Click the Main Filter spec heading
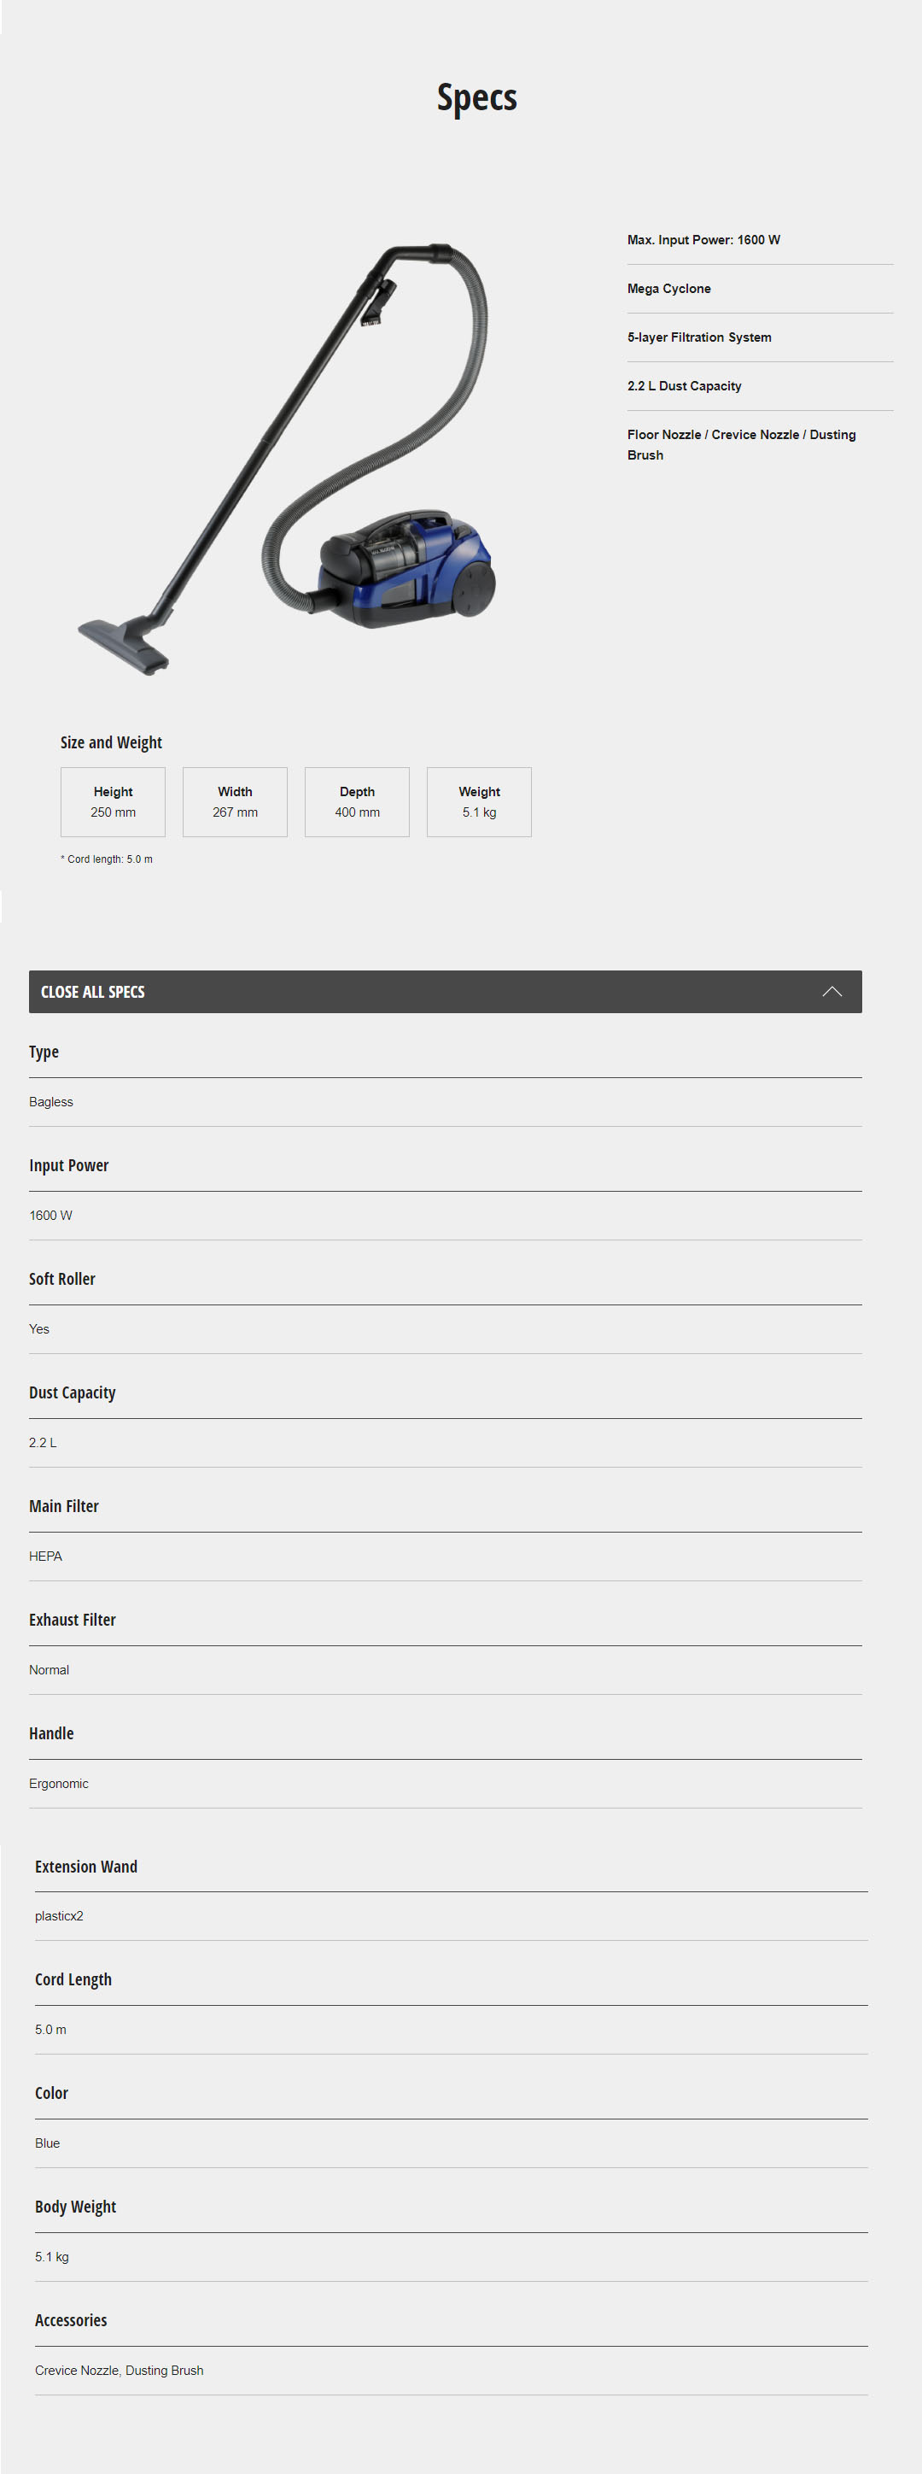 click(x=64, y=1506)
